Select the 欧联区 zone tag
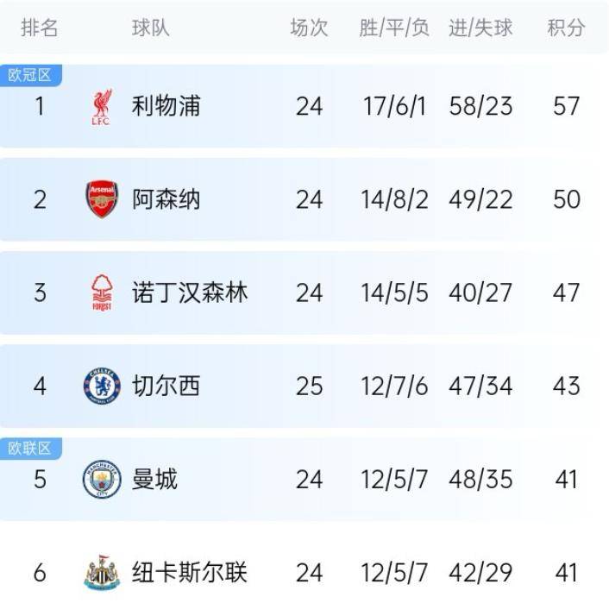609x603 pixels. (30, 449)
